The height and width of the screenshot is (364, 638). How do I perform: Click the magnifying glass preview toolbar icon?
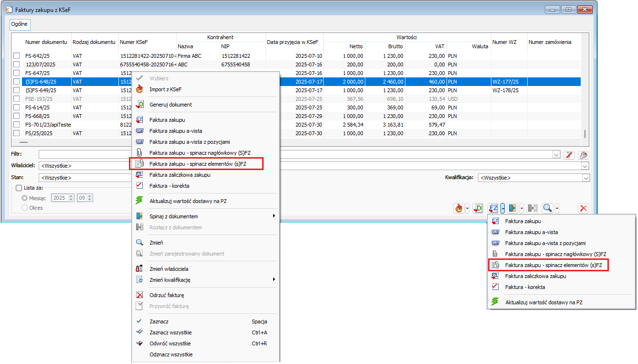(547, 208)
